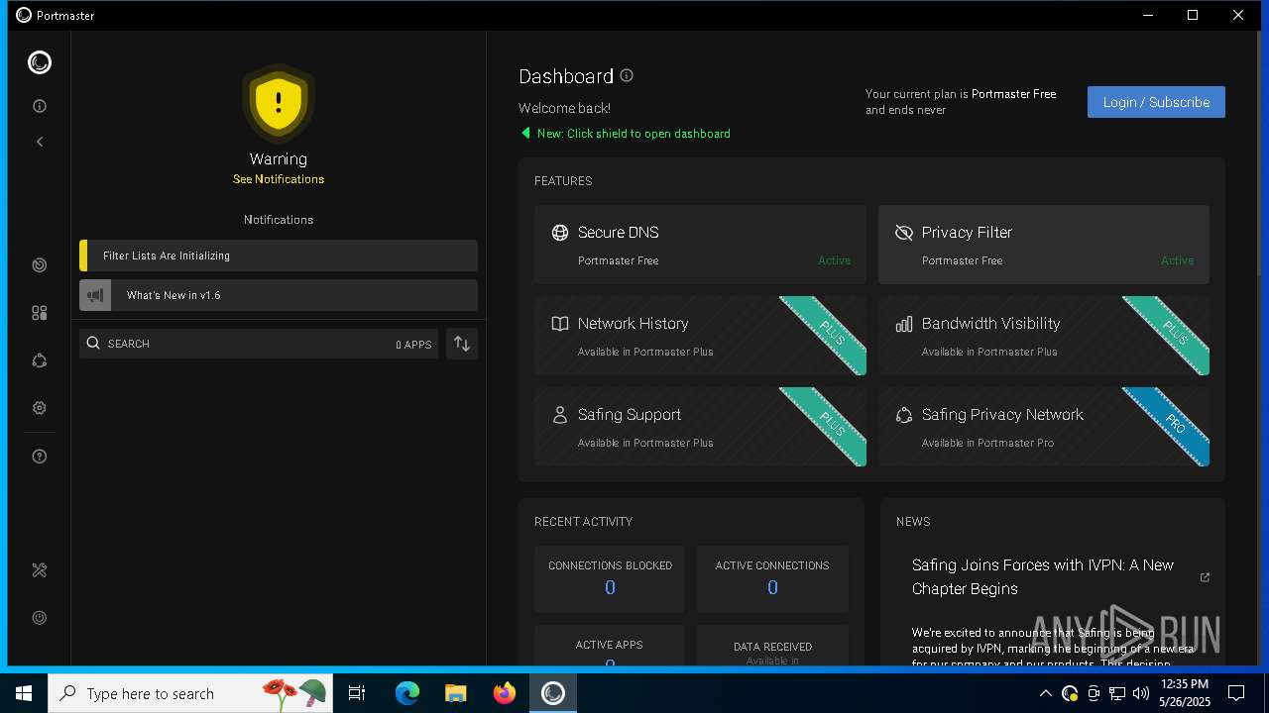Image resolution: width=1269 pixels, height=713 pixels.
Task: Click the Data Received tile
Action: coord(772,646)
